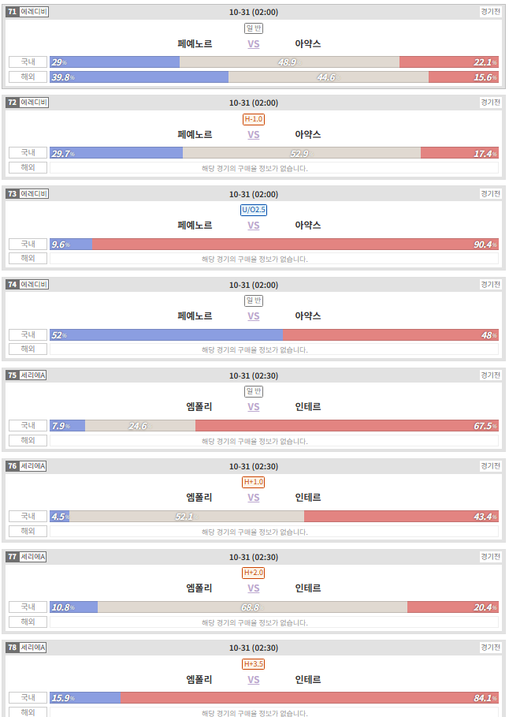Select the H-1.0 handicap badge in match 72
The image size is (509, 717).
click(x=254, y=119)
